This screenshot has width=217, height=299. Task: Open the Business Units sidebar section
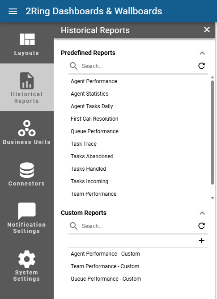coord(27,132)
